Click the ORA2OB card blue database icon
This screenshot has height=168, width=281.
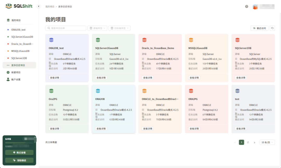(x=98, y=91)
